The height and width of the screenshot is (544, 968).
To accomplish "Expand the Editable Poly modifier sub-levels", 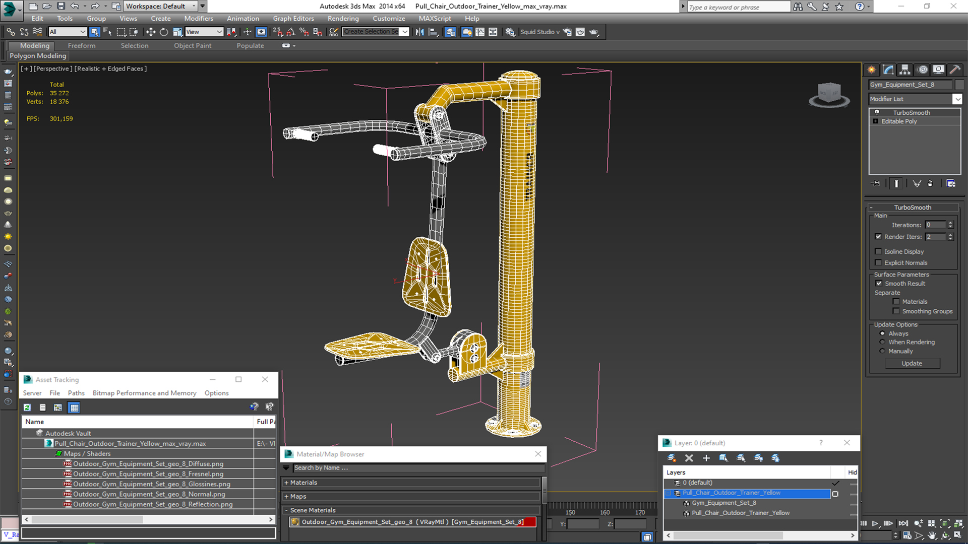I will click(x=876, y=121).
